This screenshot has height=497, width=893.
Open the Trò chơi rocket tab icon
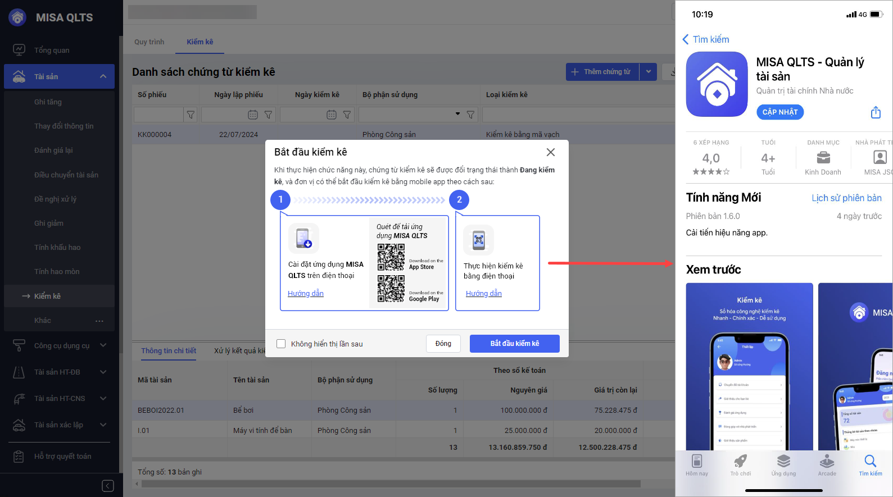pyautogui.click(x=740, y=461)
